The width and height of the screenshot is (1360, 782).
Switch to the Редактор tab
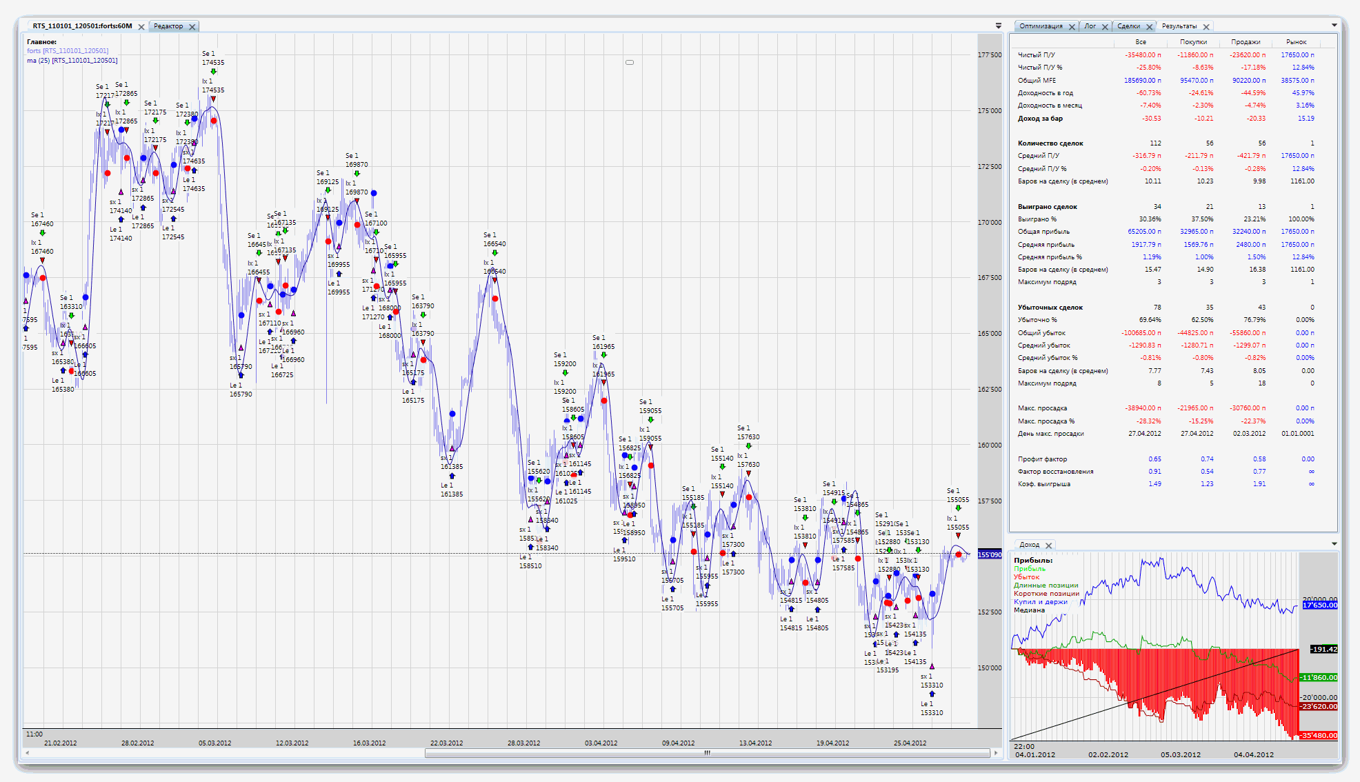click(x=168, y=26)
